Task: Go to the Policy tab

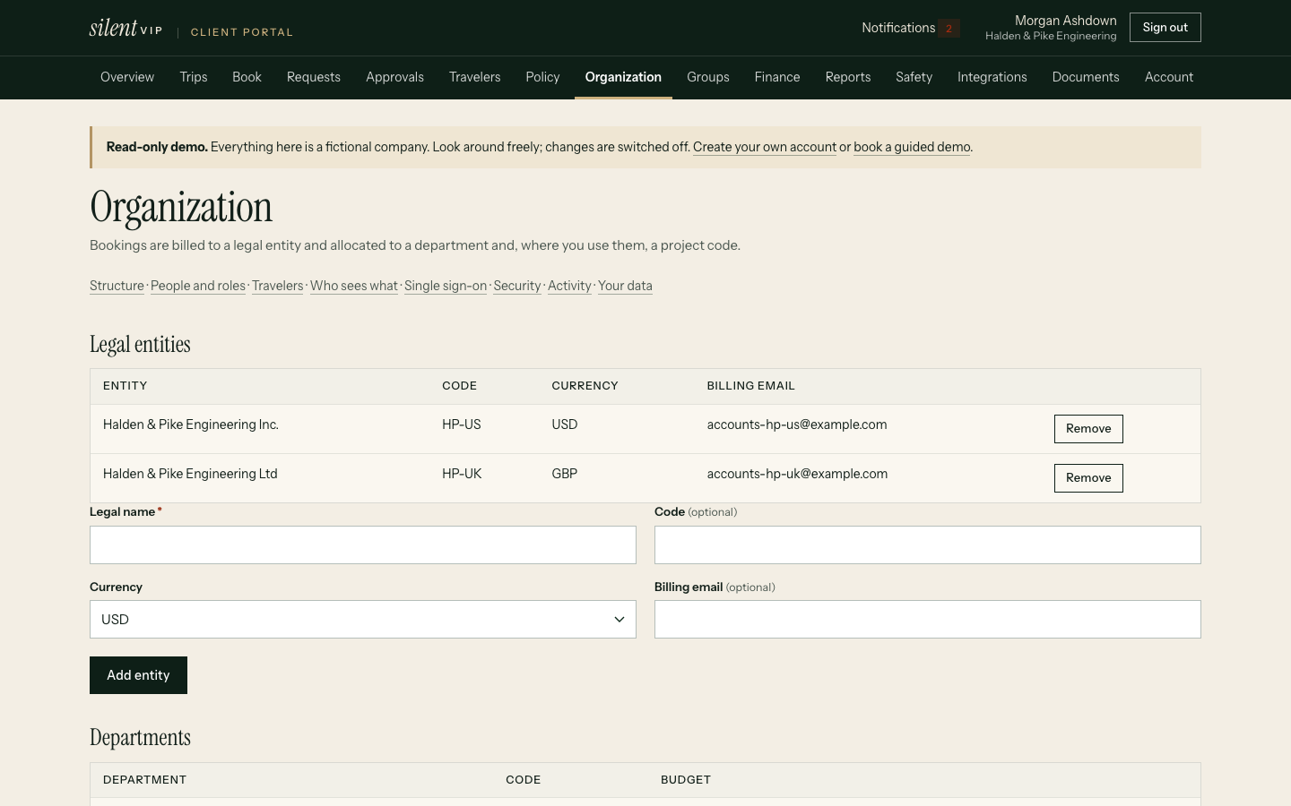Action: click(x=542, y=77)
